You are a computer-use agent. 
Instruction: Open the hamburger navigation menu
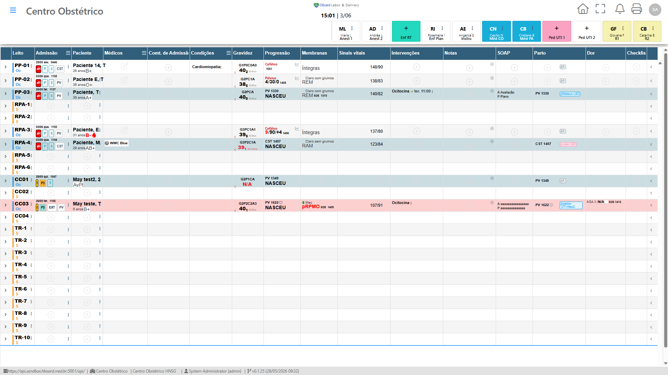point(13,10)
